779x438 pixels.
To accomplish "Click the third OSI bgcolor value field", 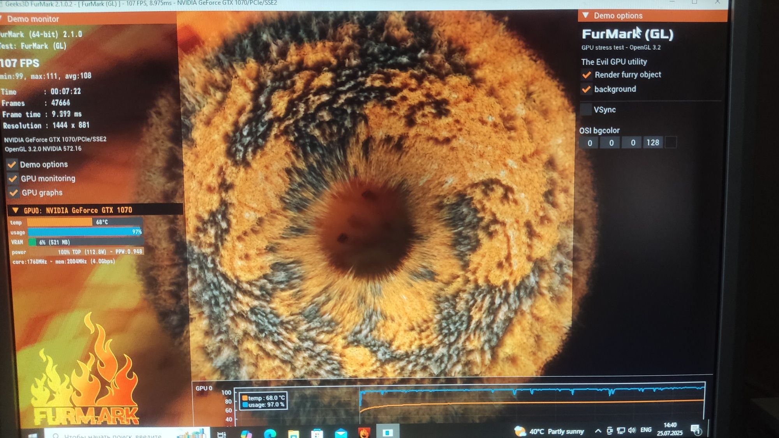I will [x=633, y=142].
